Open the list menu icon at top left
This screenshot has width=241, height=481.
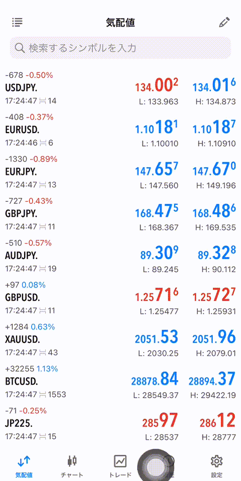coord(18,22)
